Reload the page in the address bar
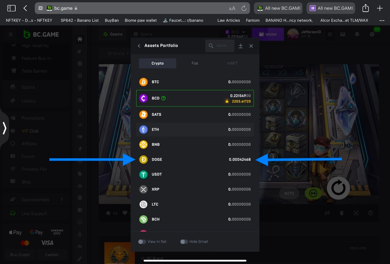Viewport: 390px width, 264px height. tap(244, 8)
